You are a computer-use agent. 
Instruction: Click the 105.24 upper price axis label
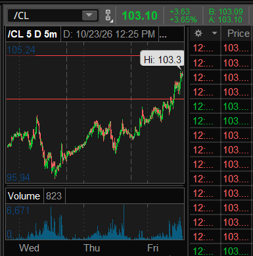[x=21, y=50]
